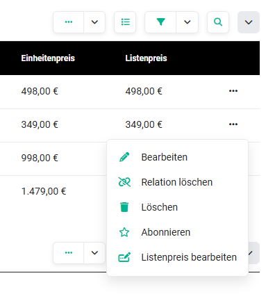Open row menu for 349,00 € row
The image size is (275, 294).
pyautogui.click(x=233, y=124)
